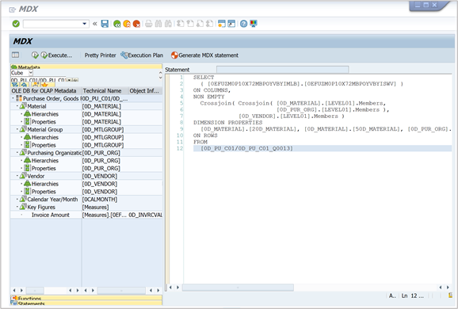Click the Last Page icon
This screenshot has height=309, width=458.
[x=210, y=24]
